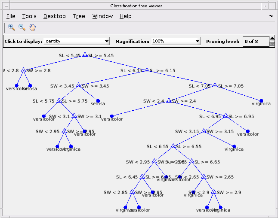Open the Click to display Identity dropdown
Image resolution: width=278 pixels, height=218 pixels.
pos(77,41)
